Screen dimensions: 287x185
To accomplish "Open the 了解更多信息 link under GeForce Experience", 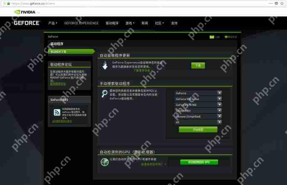I will click(142, 70).
